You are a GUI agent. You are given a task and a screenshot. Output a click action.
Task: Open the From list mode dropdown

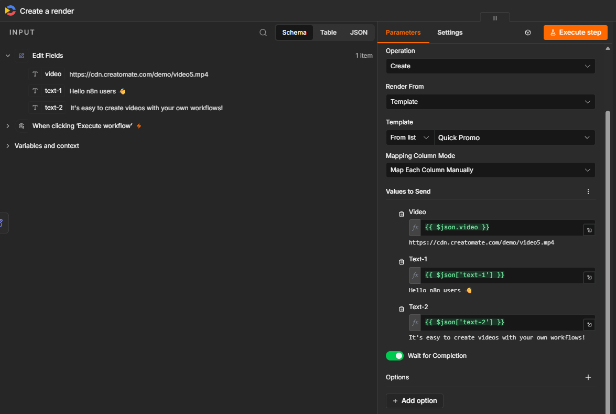pyautogui.click(x=409, y=137)
